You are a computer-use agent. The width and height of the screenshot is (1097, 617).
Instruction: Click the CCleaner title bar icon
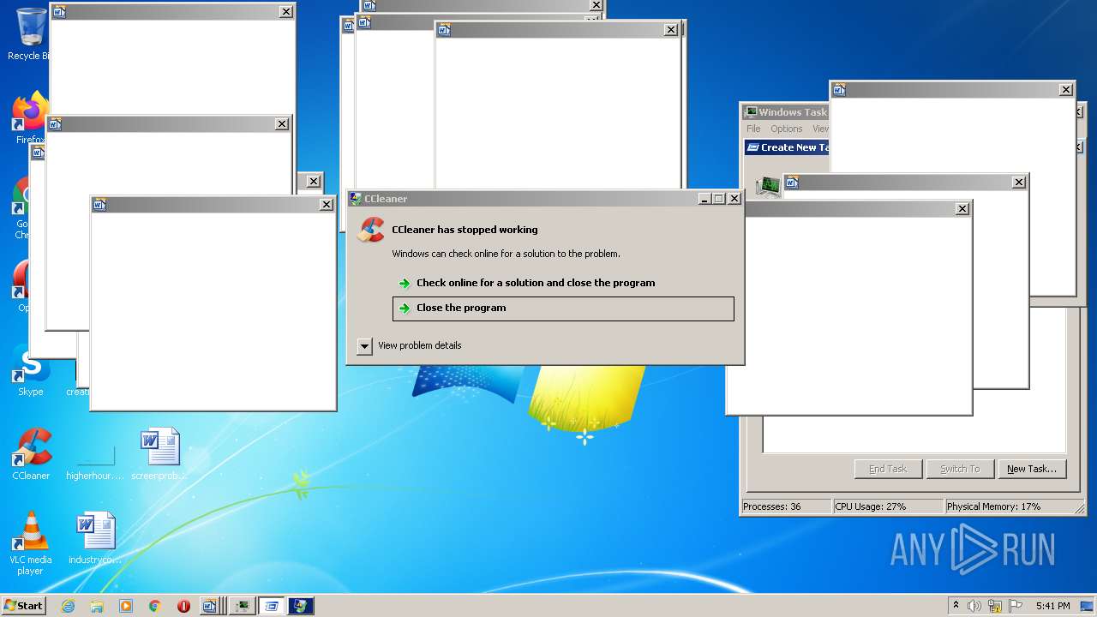pos(356,198)
